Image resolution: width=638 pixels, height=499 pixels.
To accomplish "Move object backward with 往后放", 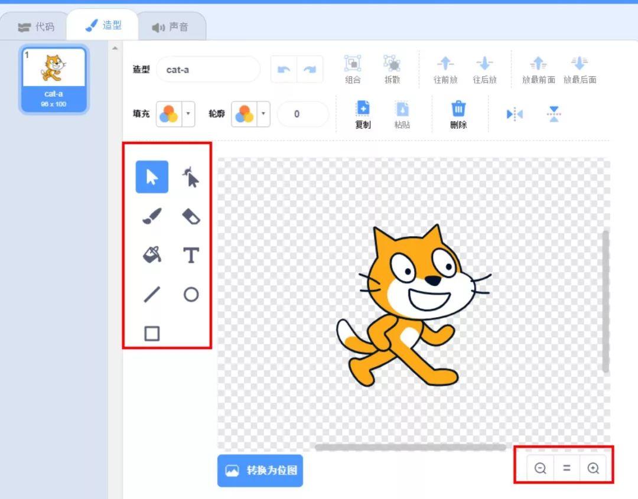I will point(484,70).
